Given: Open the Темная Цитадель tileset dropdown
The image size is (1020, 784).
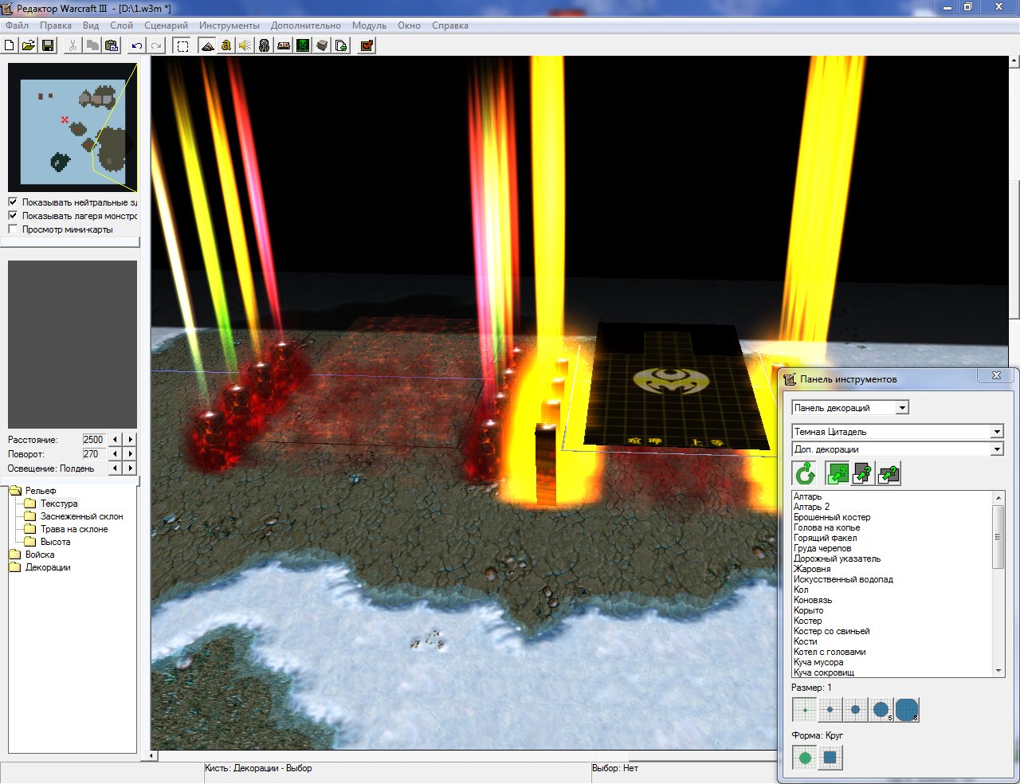Looking at the screenshot, I should click(997, 432).
